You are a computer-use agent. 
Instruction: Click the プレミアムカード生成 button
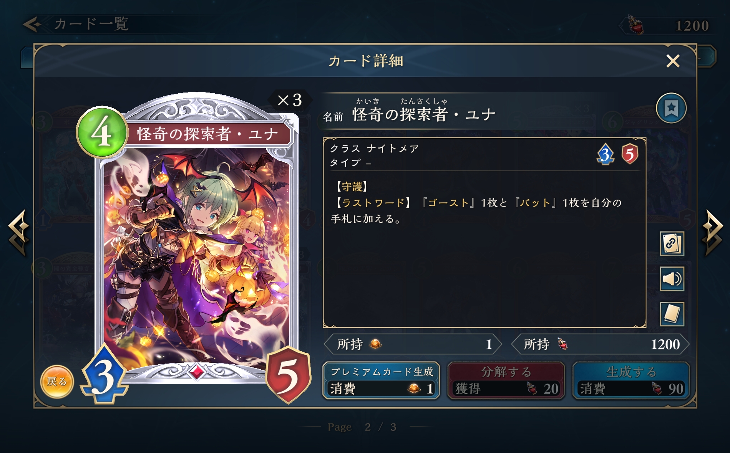click(381, 380)
